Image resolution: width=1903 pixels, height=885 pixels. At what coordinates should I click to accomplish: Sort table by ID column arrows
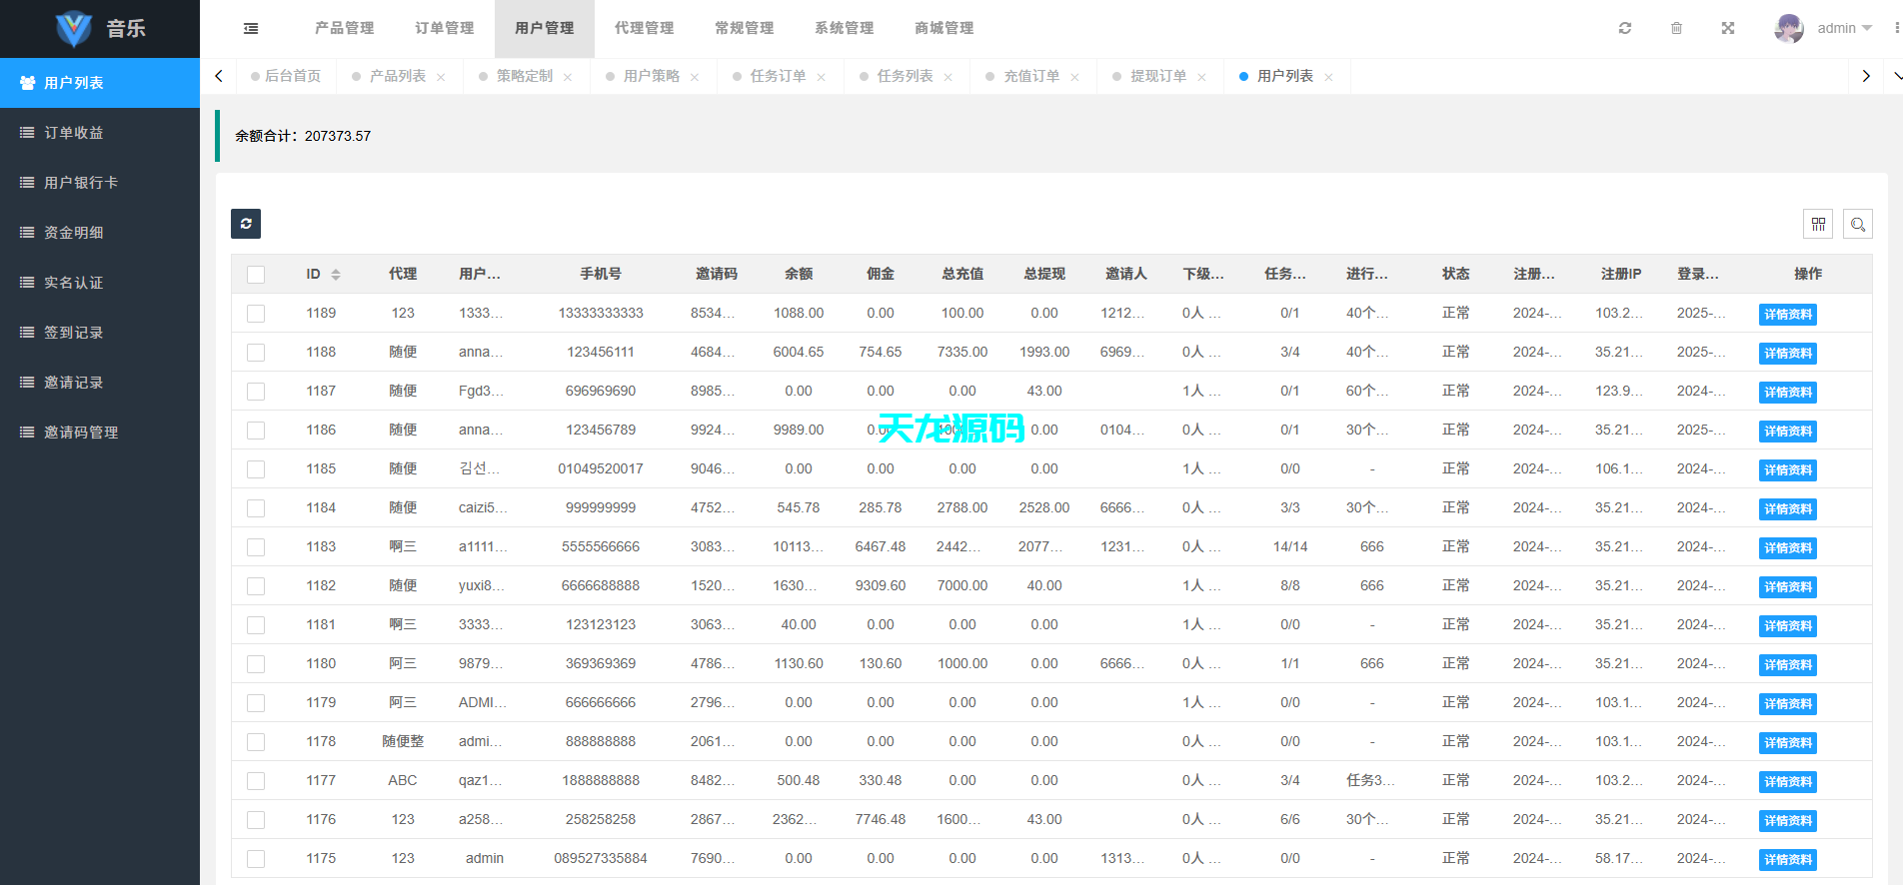[336, 275]
